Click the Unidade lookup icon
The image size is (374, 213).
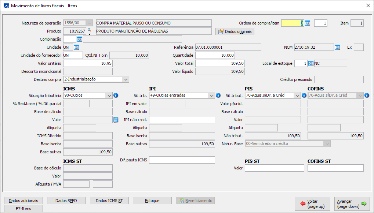[x=76, y=47]
